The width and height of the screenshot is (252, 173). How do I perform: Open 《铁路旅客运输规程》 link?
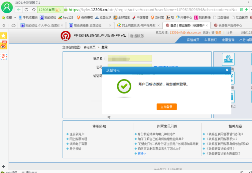(220, 149)
